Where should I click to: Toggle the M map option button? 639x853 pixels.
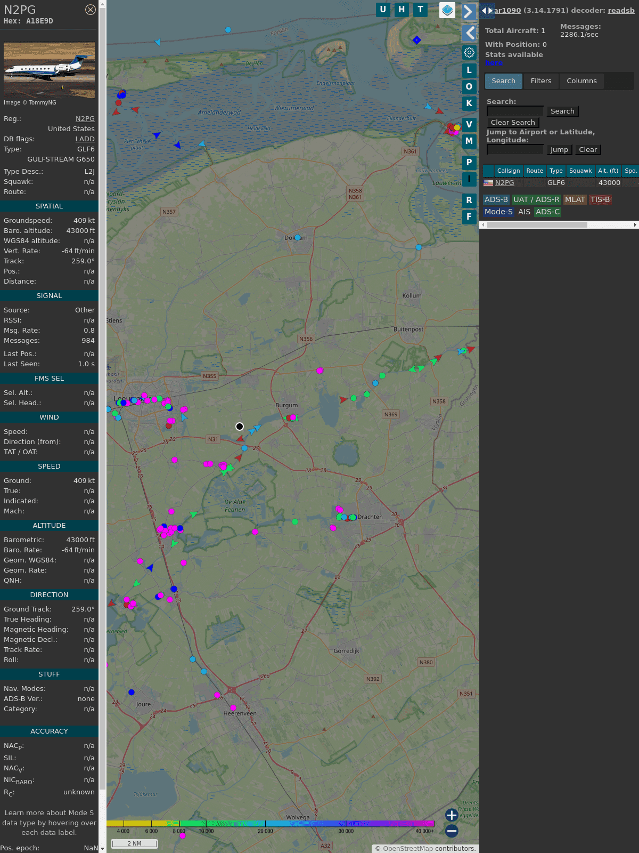469,141
